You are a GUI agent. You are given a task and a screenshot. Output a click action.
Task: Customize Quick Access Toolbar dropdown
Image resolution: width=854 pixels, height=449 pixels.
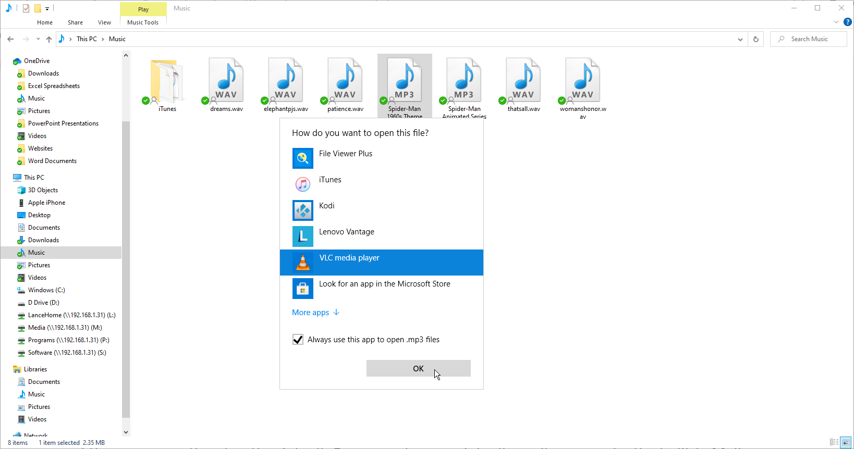coord(47,8)
